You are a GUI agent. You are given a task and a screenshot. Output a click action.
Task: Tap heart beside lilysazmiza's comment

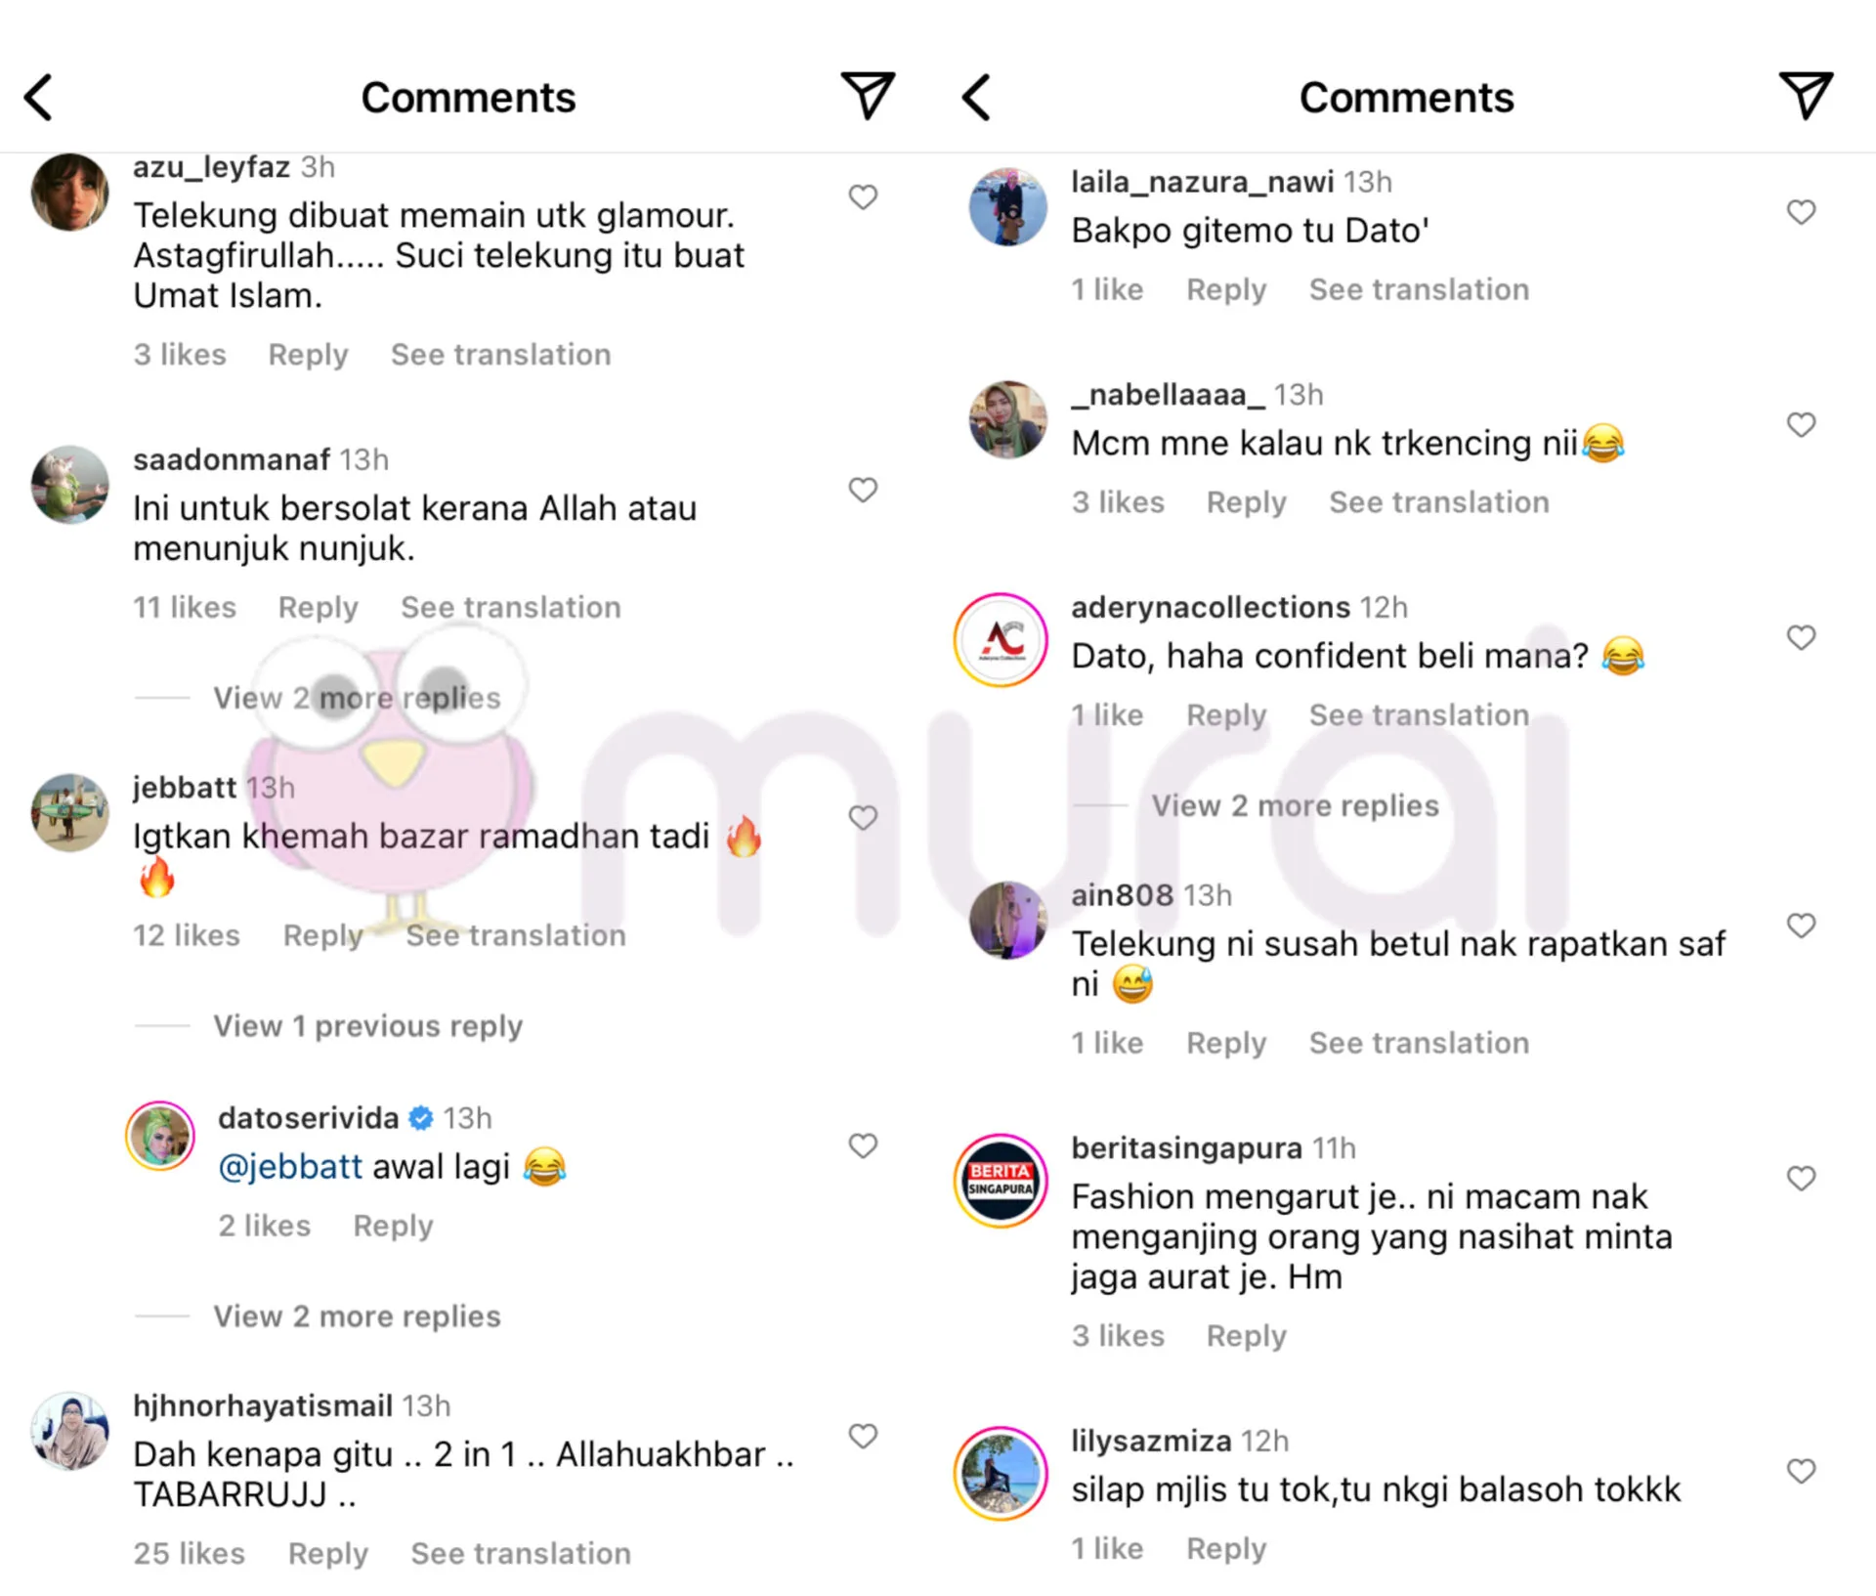click(1801, 1471)
